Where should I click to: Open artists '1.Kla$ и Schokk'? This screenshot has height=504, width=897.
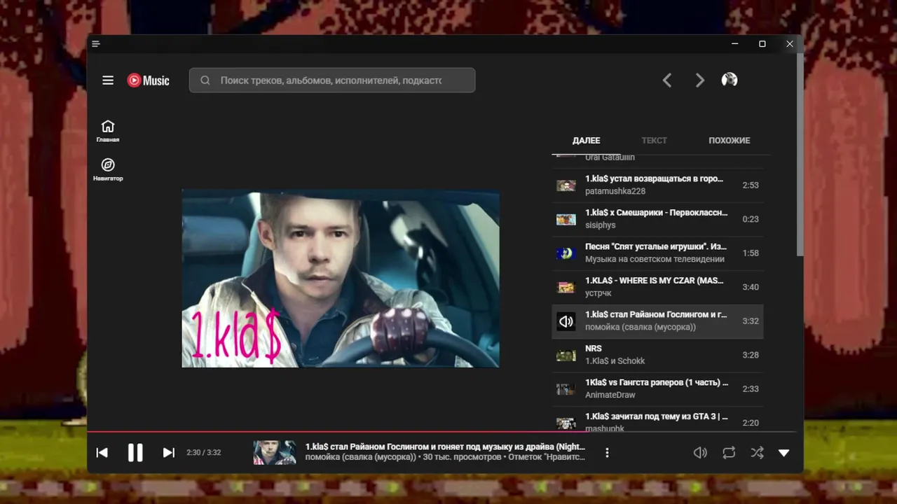coord(615,360)
